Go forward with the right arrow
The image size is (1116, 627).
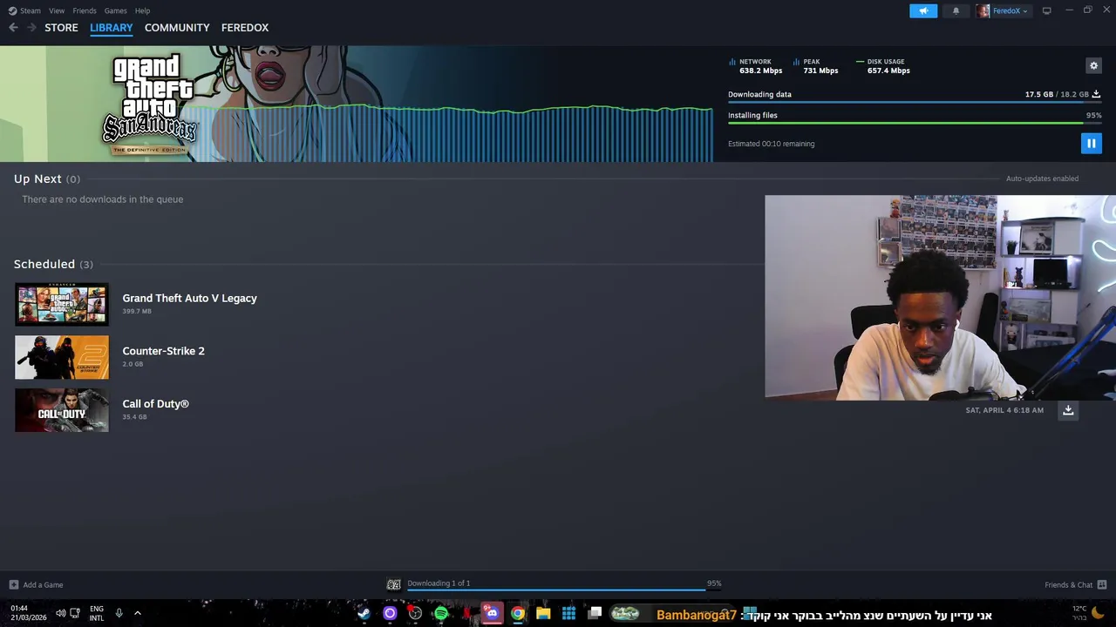coord(31,28)
